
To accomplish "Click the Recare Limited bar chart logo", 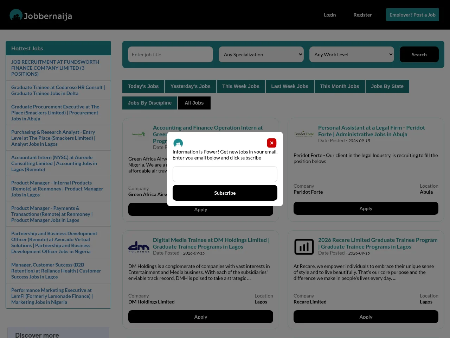I will [x=304, y=247].
